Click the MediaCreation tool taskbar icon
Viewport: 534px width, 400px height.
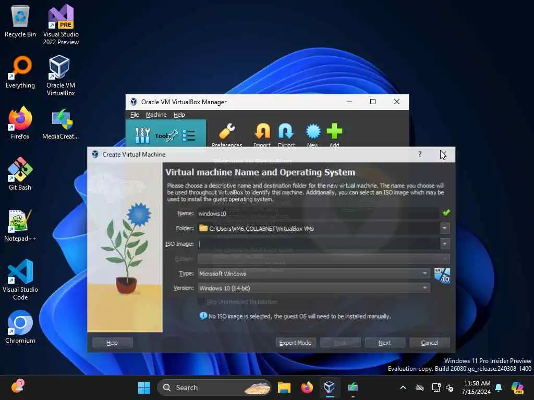(353, 387)
